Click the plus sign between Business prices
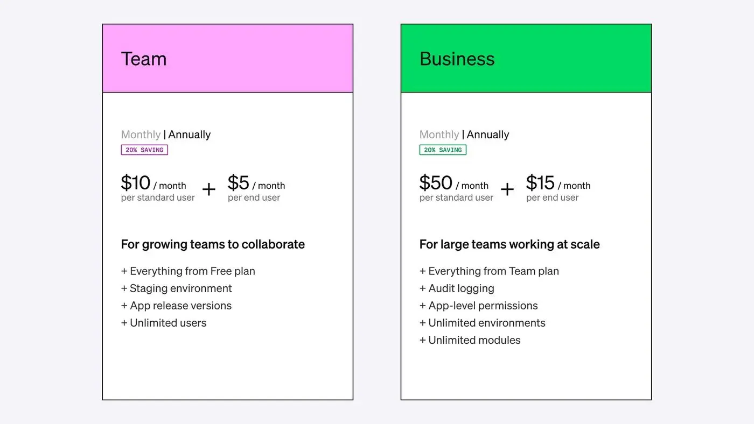 pos(507,189)
